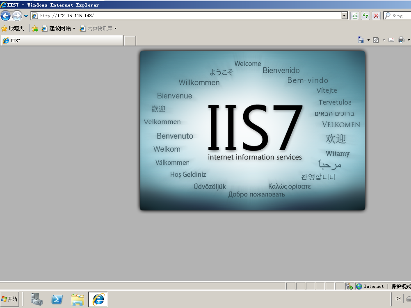Open the recent pages dropdown beside Forward
411x308 pixels.
tap(26, 16)
